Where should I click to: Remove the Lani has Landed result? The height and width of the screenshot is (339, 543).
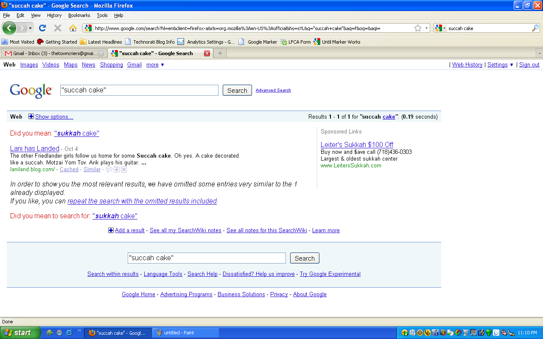[124, 169]
